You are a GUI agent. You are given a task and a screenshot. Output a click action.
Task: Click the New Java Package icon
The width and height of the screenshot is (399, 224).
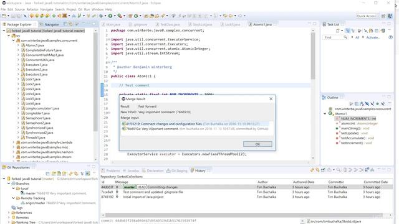[x=130, y=16]
